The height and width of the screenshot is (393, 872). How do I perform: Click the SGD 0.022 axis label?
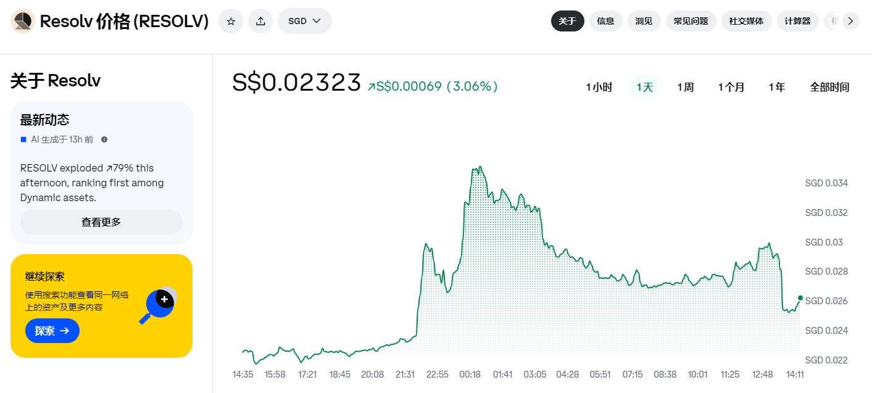(826, 360)
